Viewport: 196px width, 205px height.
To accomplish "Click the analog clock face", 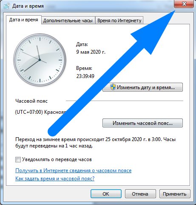I will [x=40, y=60].
